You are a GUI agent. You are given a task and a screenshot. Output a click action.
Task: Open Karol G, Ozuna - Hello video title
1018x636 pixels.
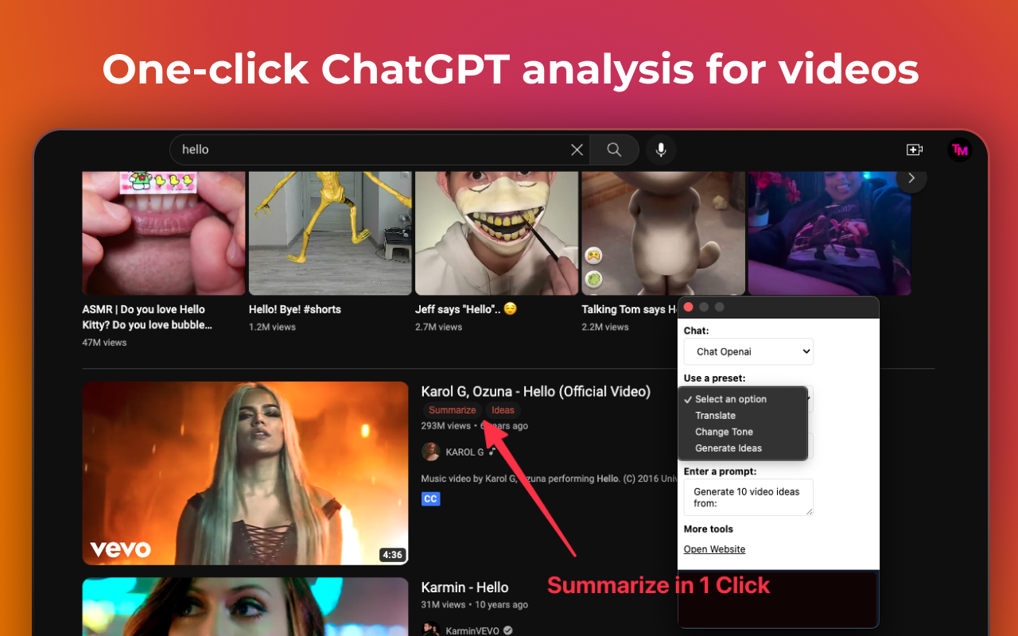coord(535,391)
